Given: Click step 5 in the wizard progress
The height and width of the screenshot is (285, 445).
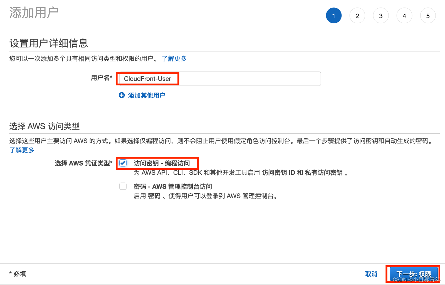Looking at the screenshot, I should 428,16.
